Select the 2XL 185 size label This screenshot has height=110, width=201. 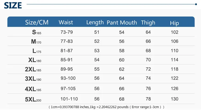click(33, 69)
